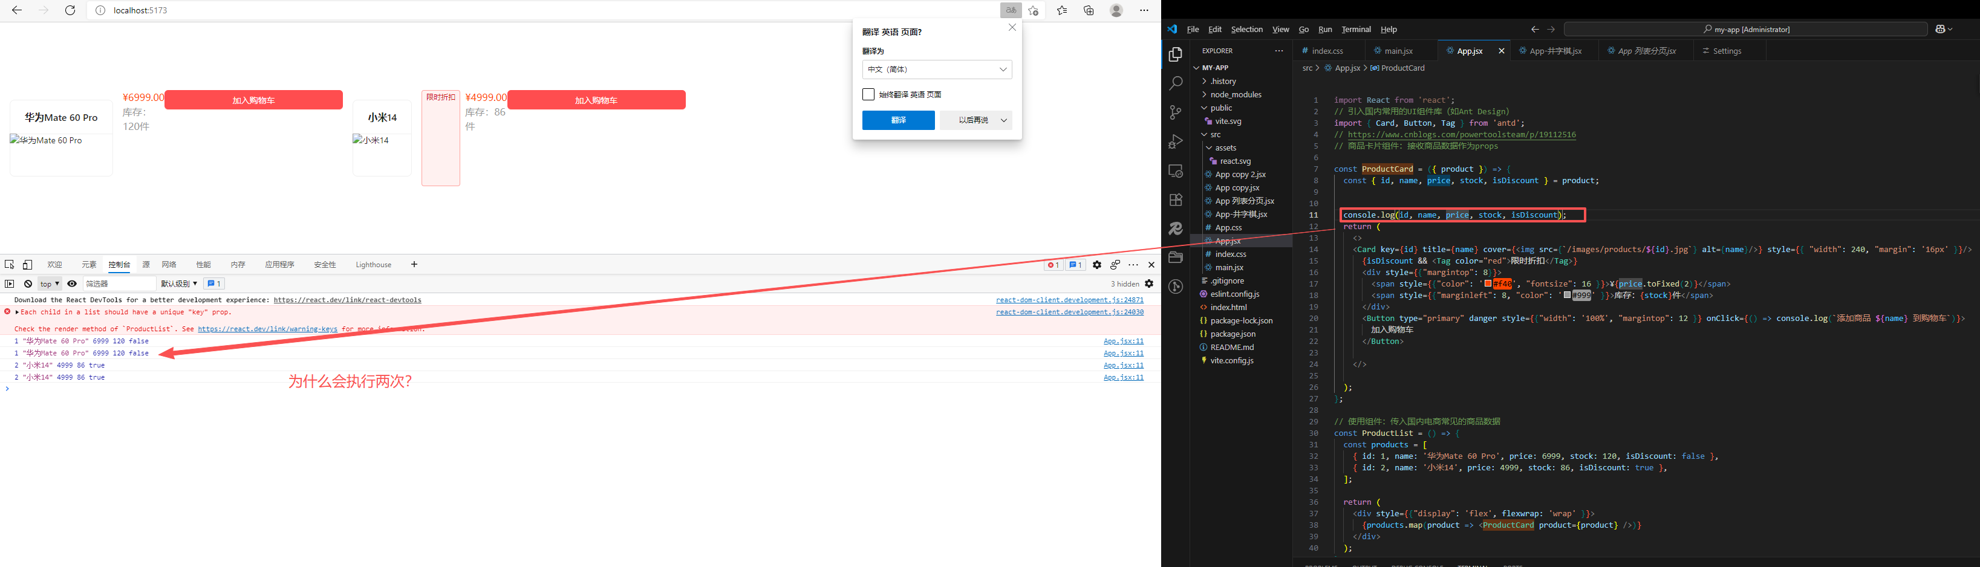Expand the node_modules folder
Image resolution: width=1980 pixels, height=567 pixels.
(1234, 94)
